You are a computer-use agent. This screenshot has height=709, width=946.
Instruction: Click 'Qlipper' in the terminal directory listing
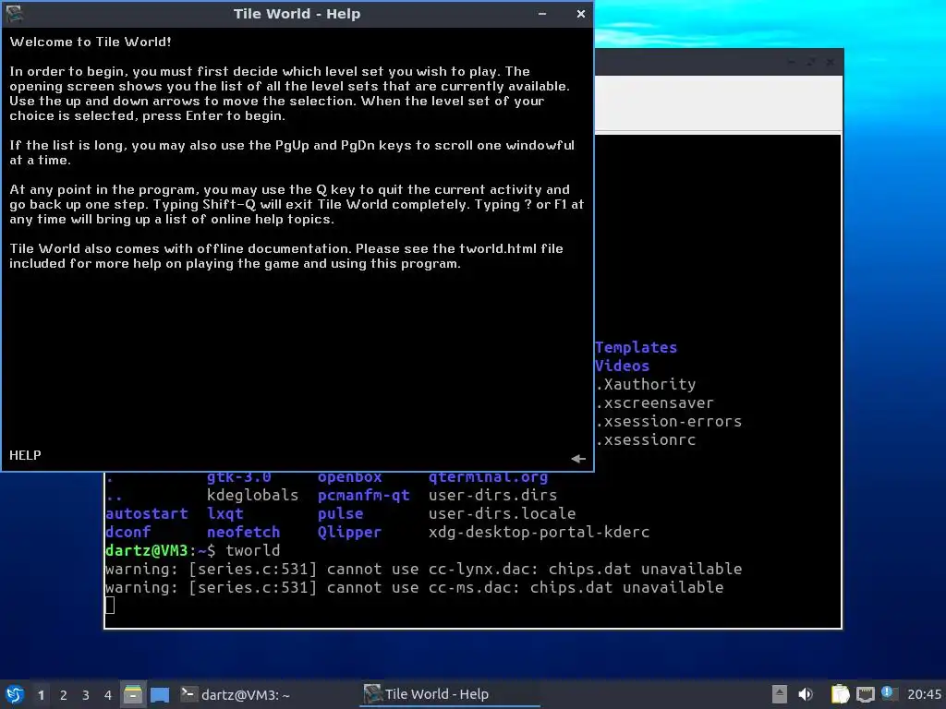coord(349,533)
